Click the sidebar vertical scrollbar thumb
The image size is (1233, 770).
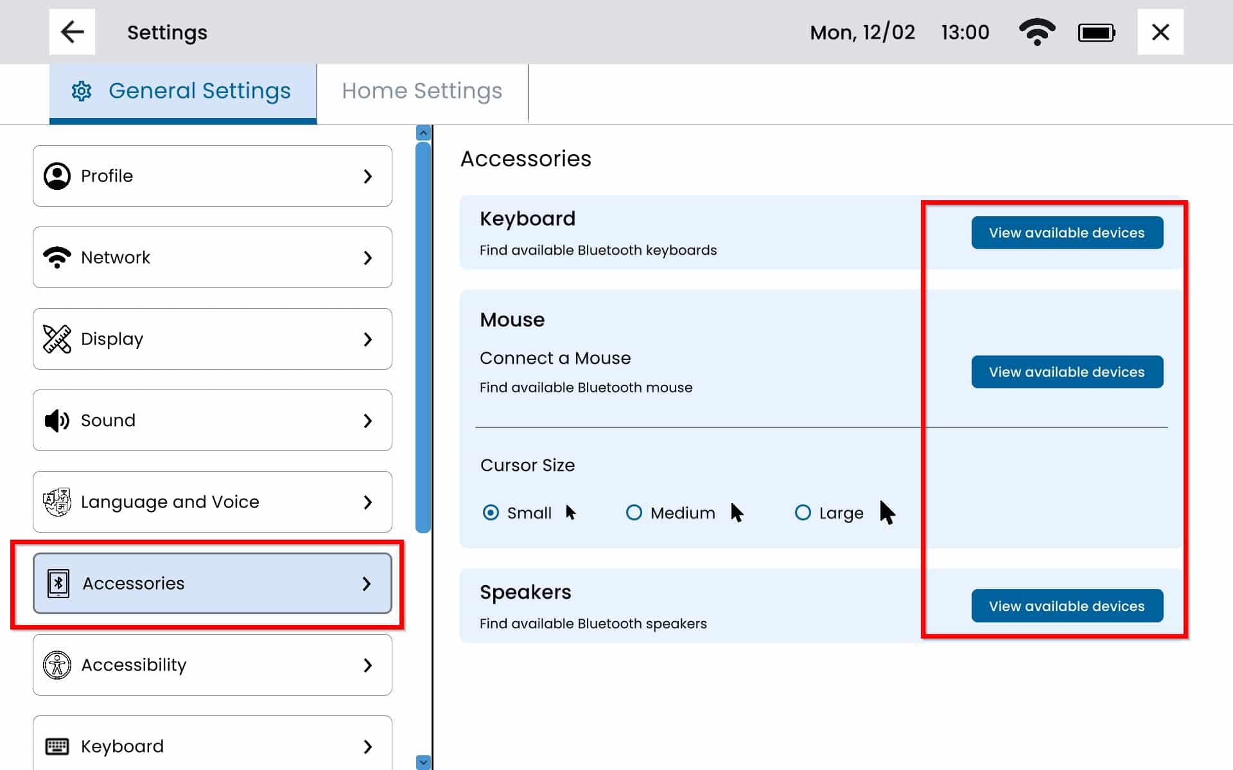423,337
